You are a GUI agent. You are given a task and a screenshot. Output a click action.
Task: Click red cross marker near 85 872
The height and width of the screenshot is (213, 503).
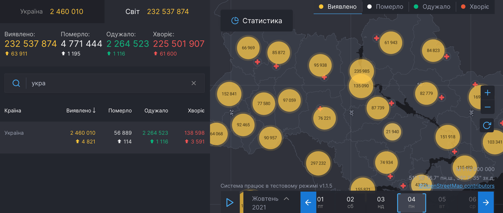(276, 66)
